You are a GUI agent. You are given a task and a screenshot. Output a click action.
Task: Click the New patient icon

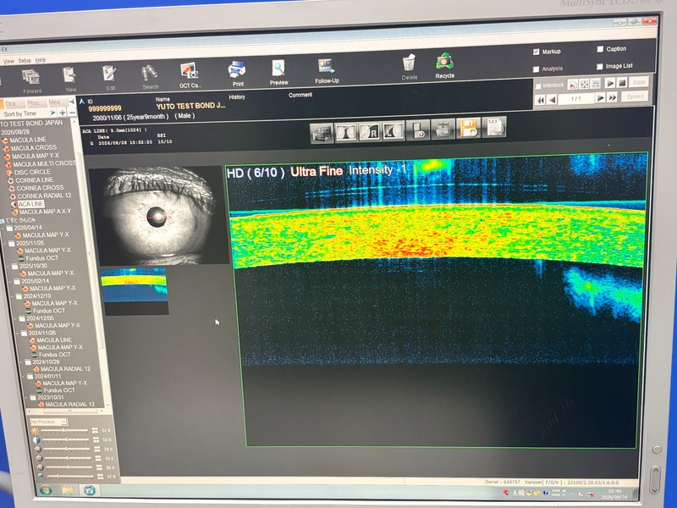pos(69,75)
